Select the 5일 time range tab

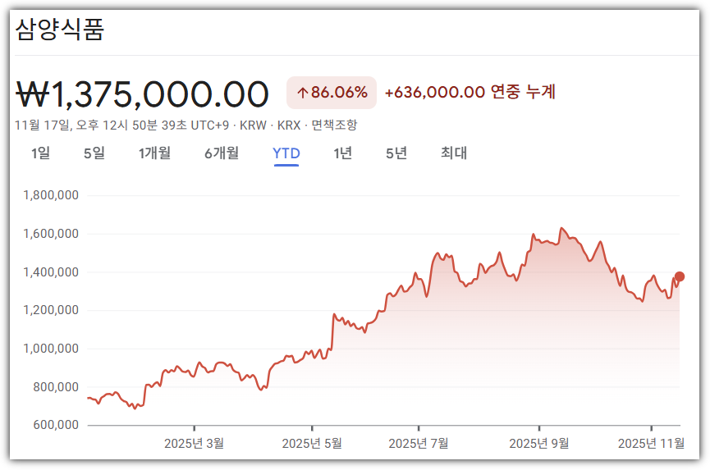point(94,153)
